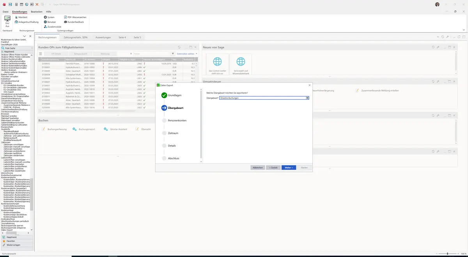The image size is (468, 257).
Task: Open Buchungserfassing in the Buchen panel
Action: (x=54, y=129)
